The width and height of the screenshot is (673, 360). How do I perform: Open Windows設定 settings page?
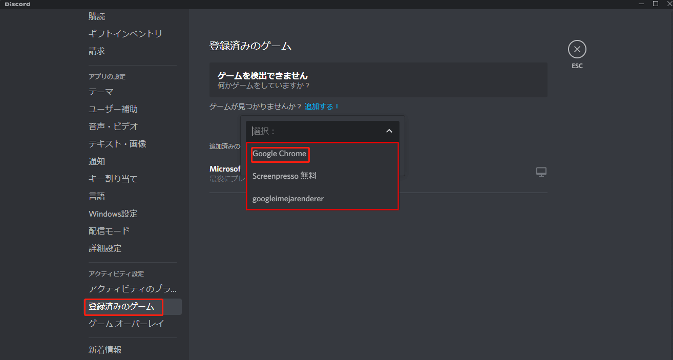[112, 213]
